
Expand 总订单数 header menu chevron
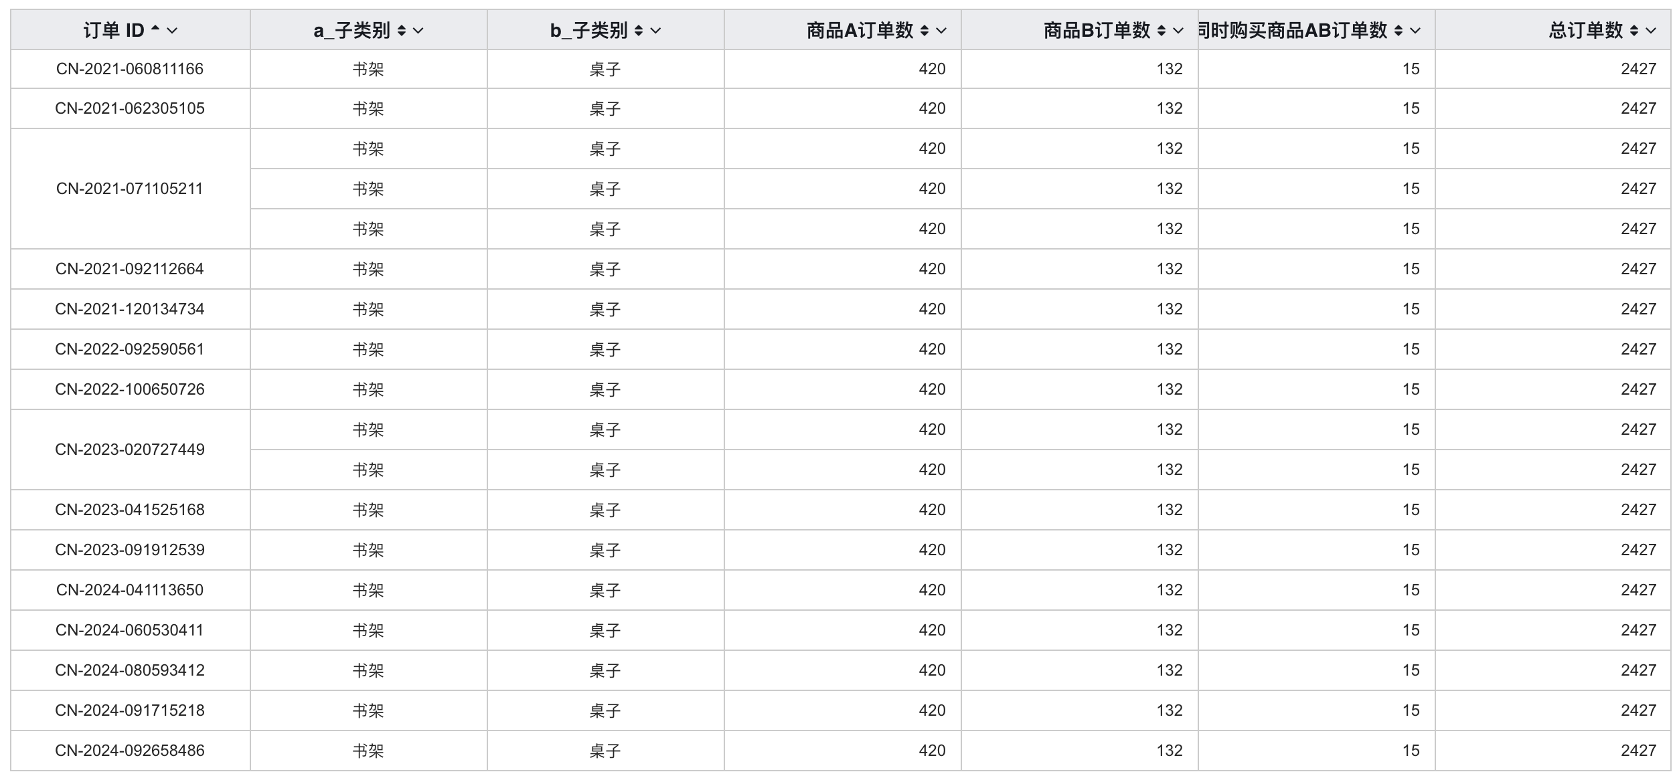pyautogui.click(x=1651, y=30)
